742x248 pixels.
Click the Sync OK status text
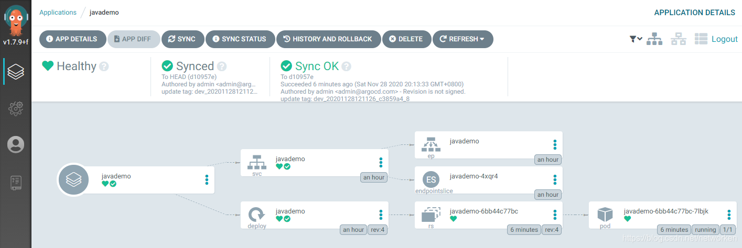(x=317, y=66)
